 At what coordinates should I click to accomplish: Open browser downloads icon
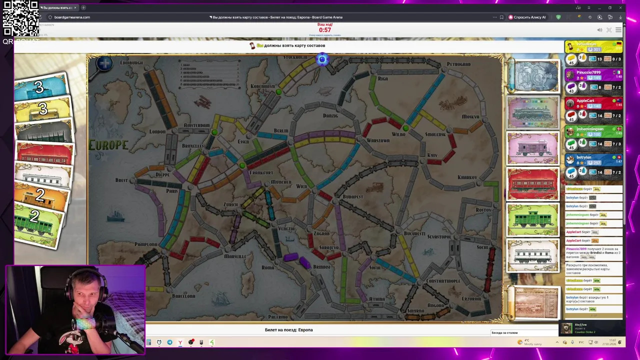[x=620, y=17]
